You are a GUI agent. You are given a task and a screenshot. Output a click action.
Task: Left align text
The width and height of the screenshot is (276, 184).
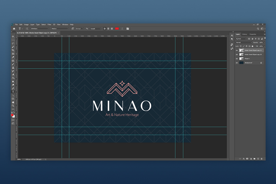105,28
